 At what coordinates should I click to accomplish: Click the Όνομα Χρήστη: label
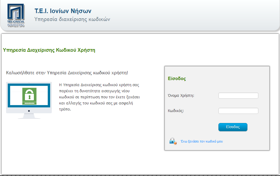pyautogui.click(x=181, y=96)
